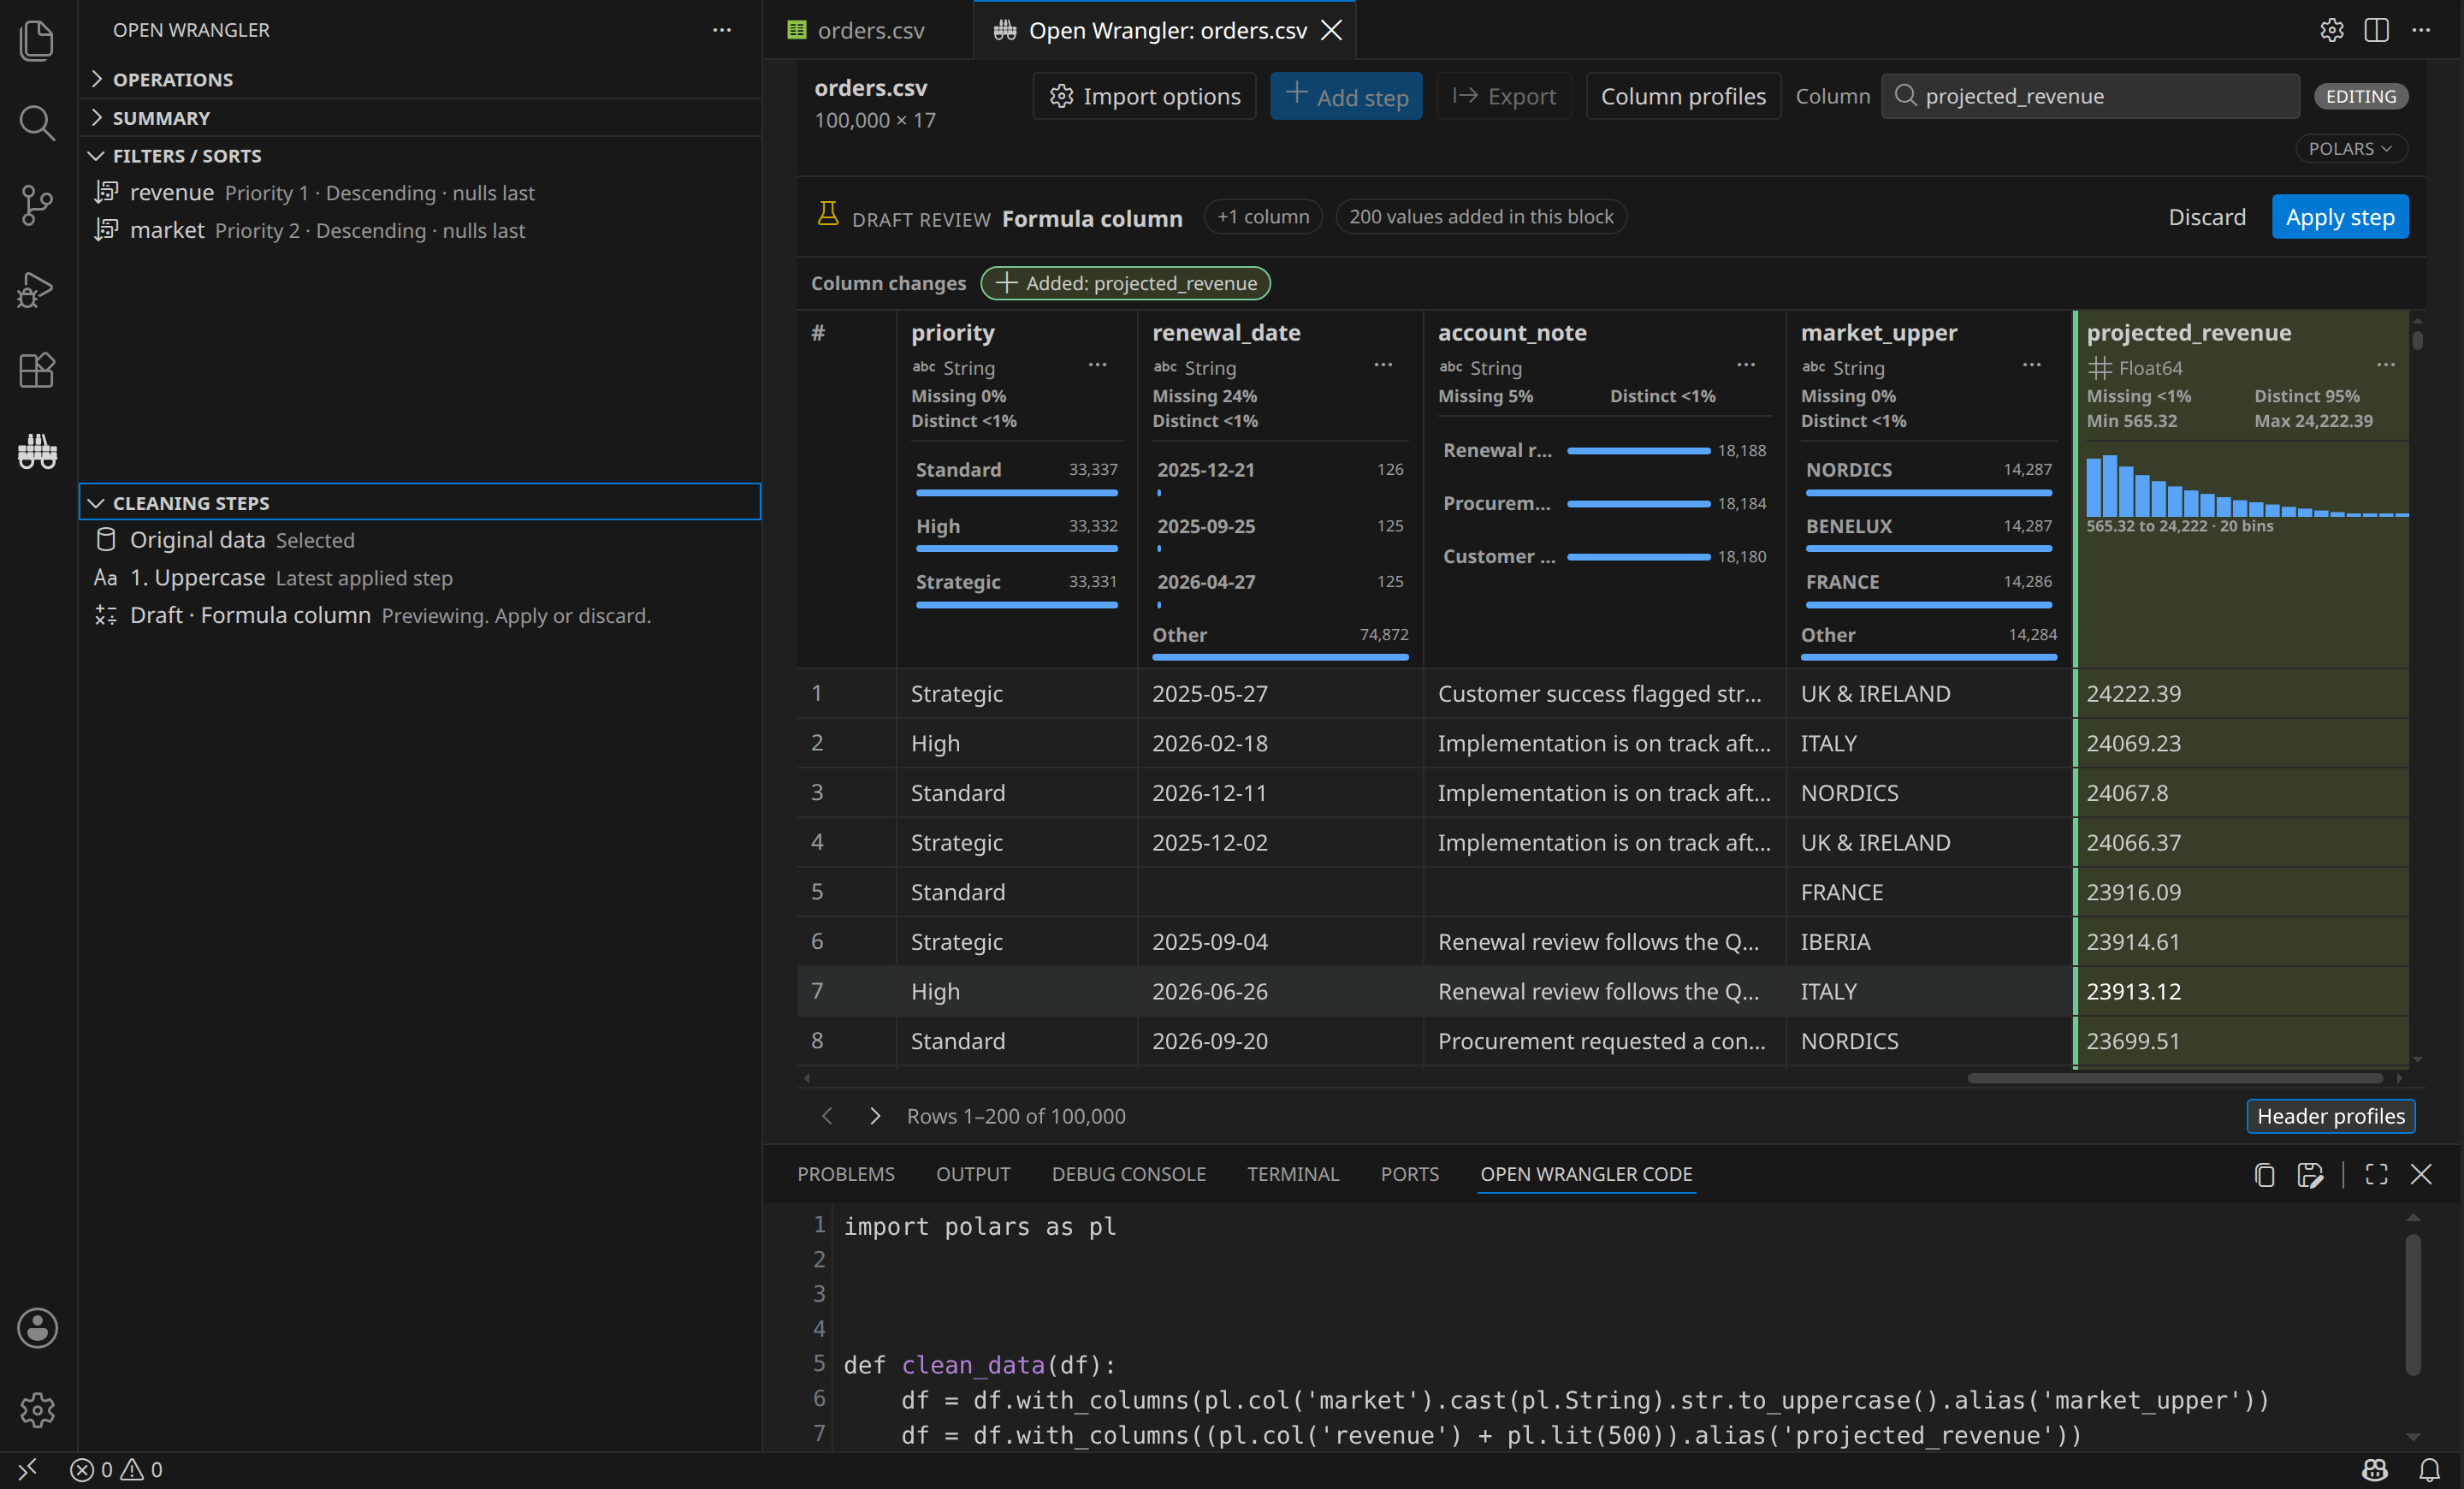Open notifications bell in status bar
The width and height of the screenshot is (2464, 1489).
pos(2429,1469)
